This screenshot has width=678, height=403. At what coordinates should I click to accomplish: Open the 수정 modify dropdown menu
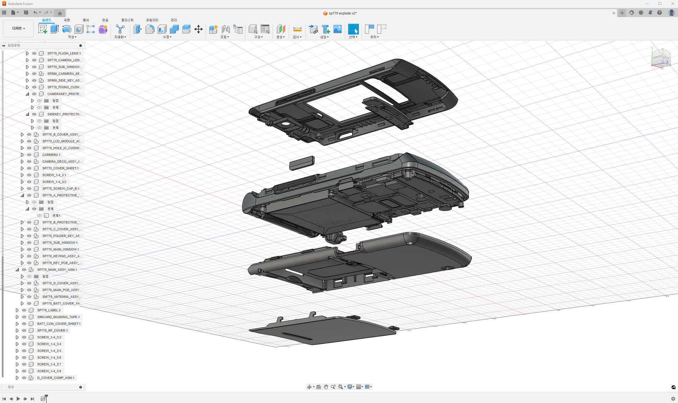coord(167,37)
